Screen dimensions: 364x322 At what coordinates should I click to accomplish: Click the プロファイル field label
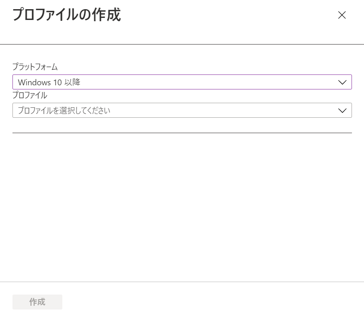(x=30, y=95)
